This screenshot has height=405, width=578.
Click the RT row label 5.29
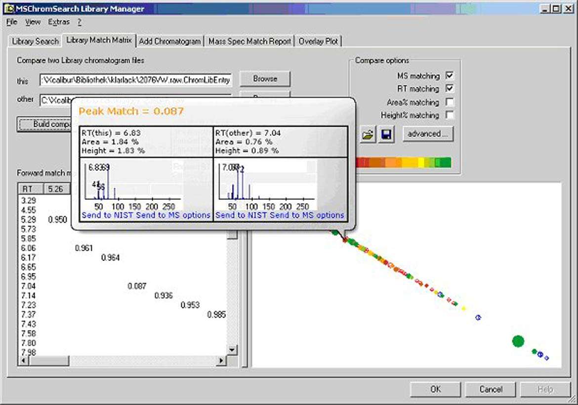pyautogui.click(x=28, y=220)
